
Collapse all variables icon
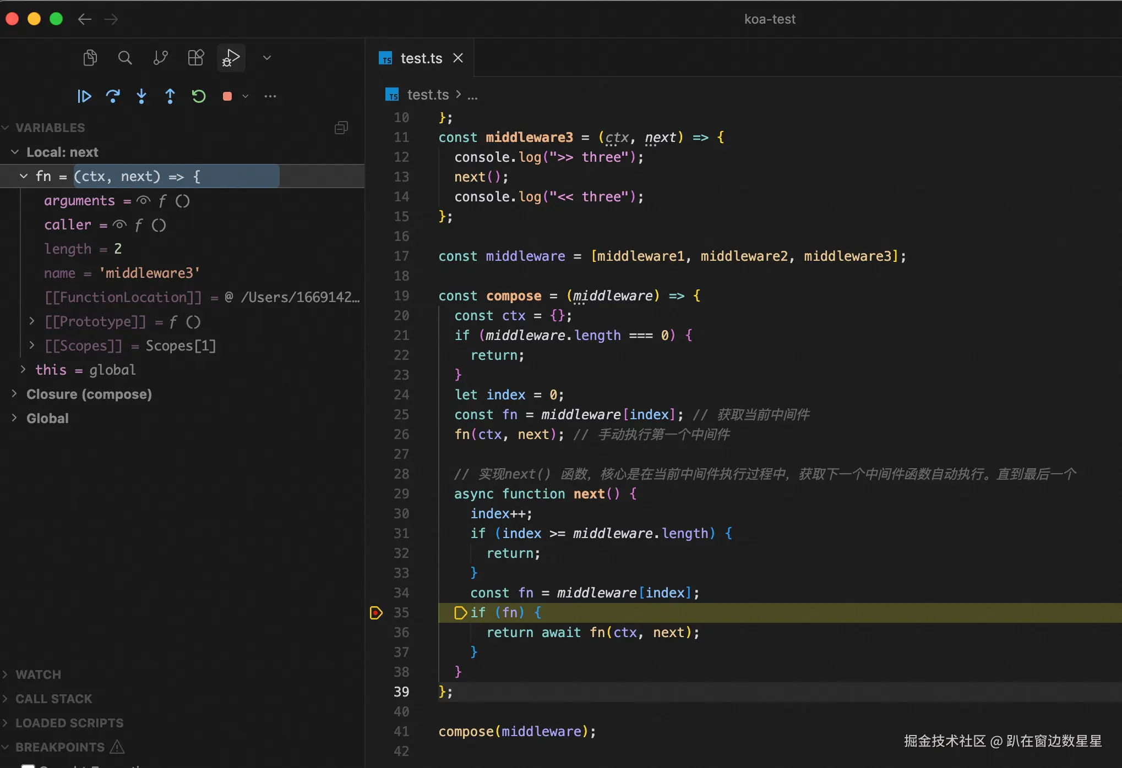[x=341, y=128]
